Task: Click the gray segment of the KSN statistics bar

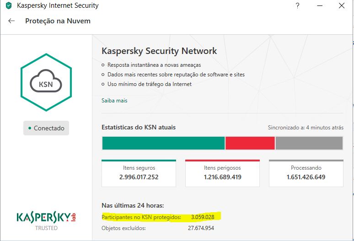Action: (x=309, y=143)
